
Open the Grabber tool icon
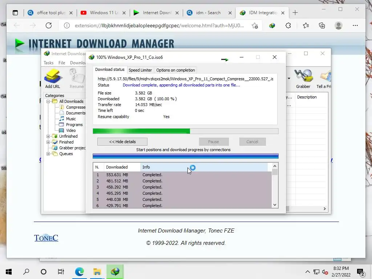303,78
